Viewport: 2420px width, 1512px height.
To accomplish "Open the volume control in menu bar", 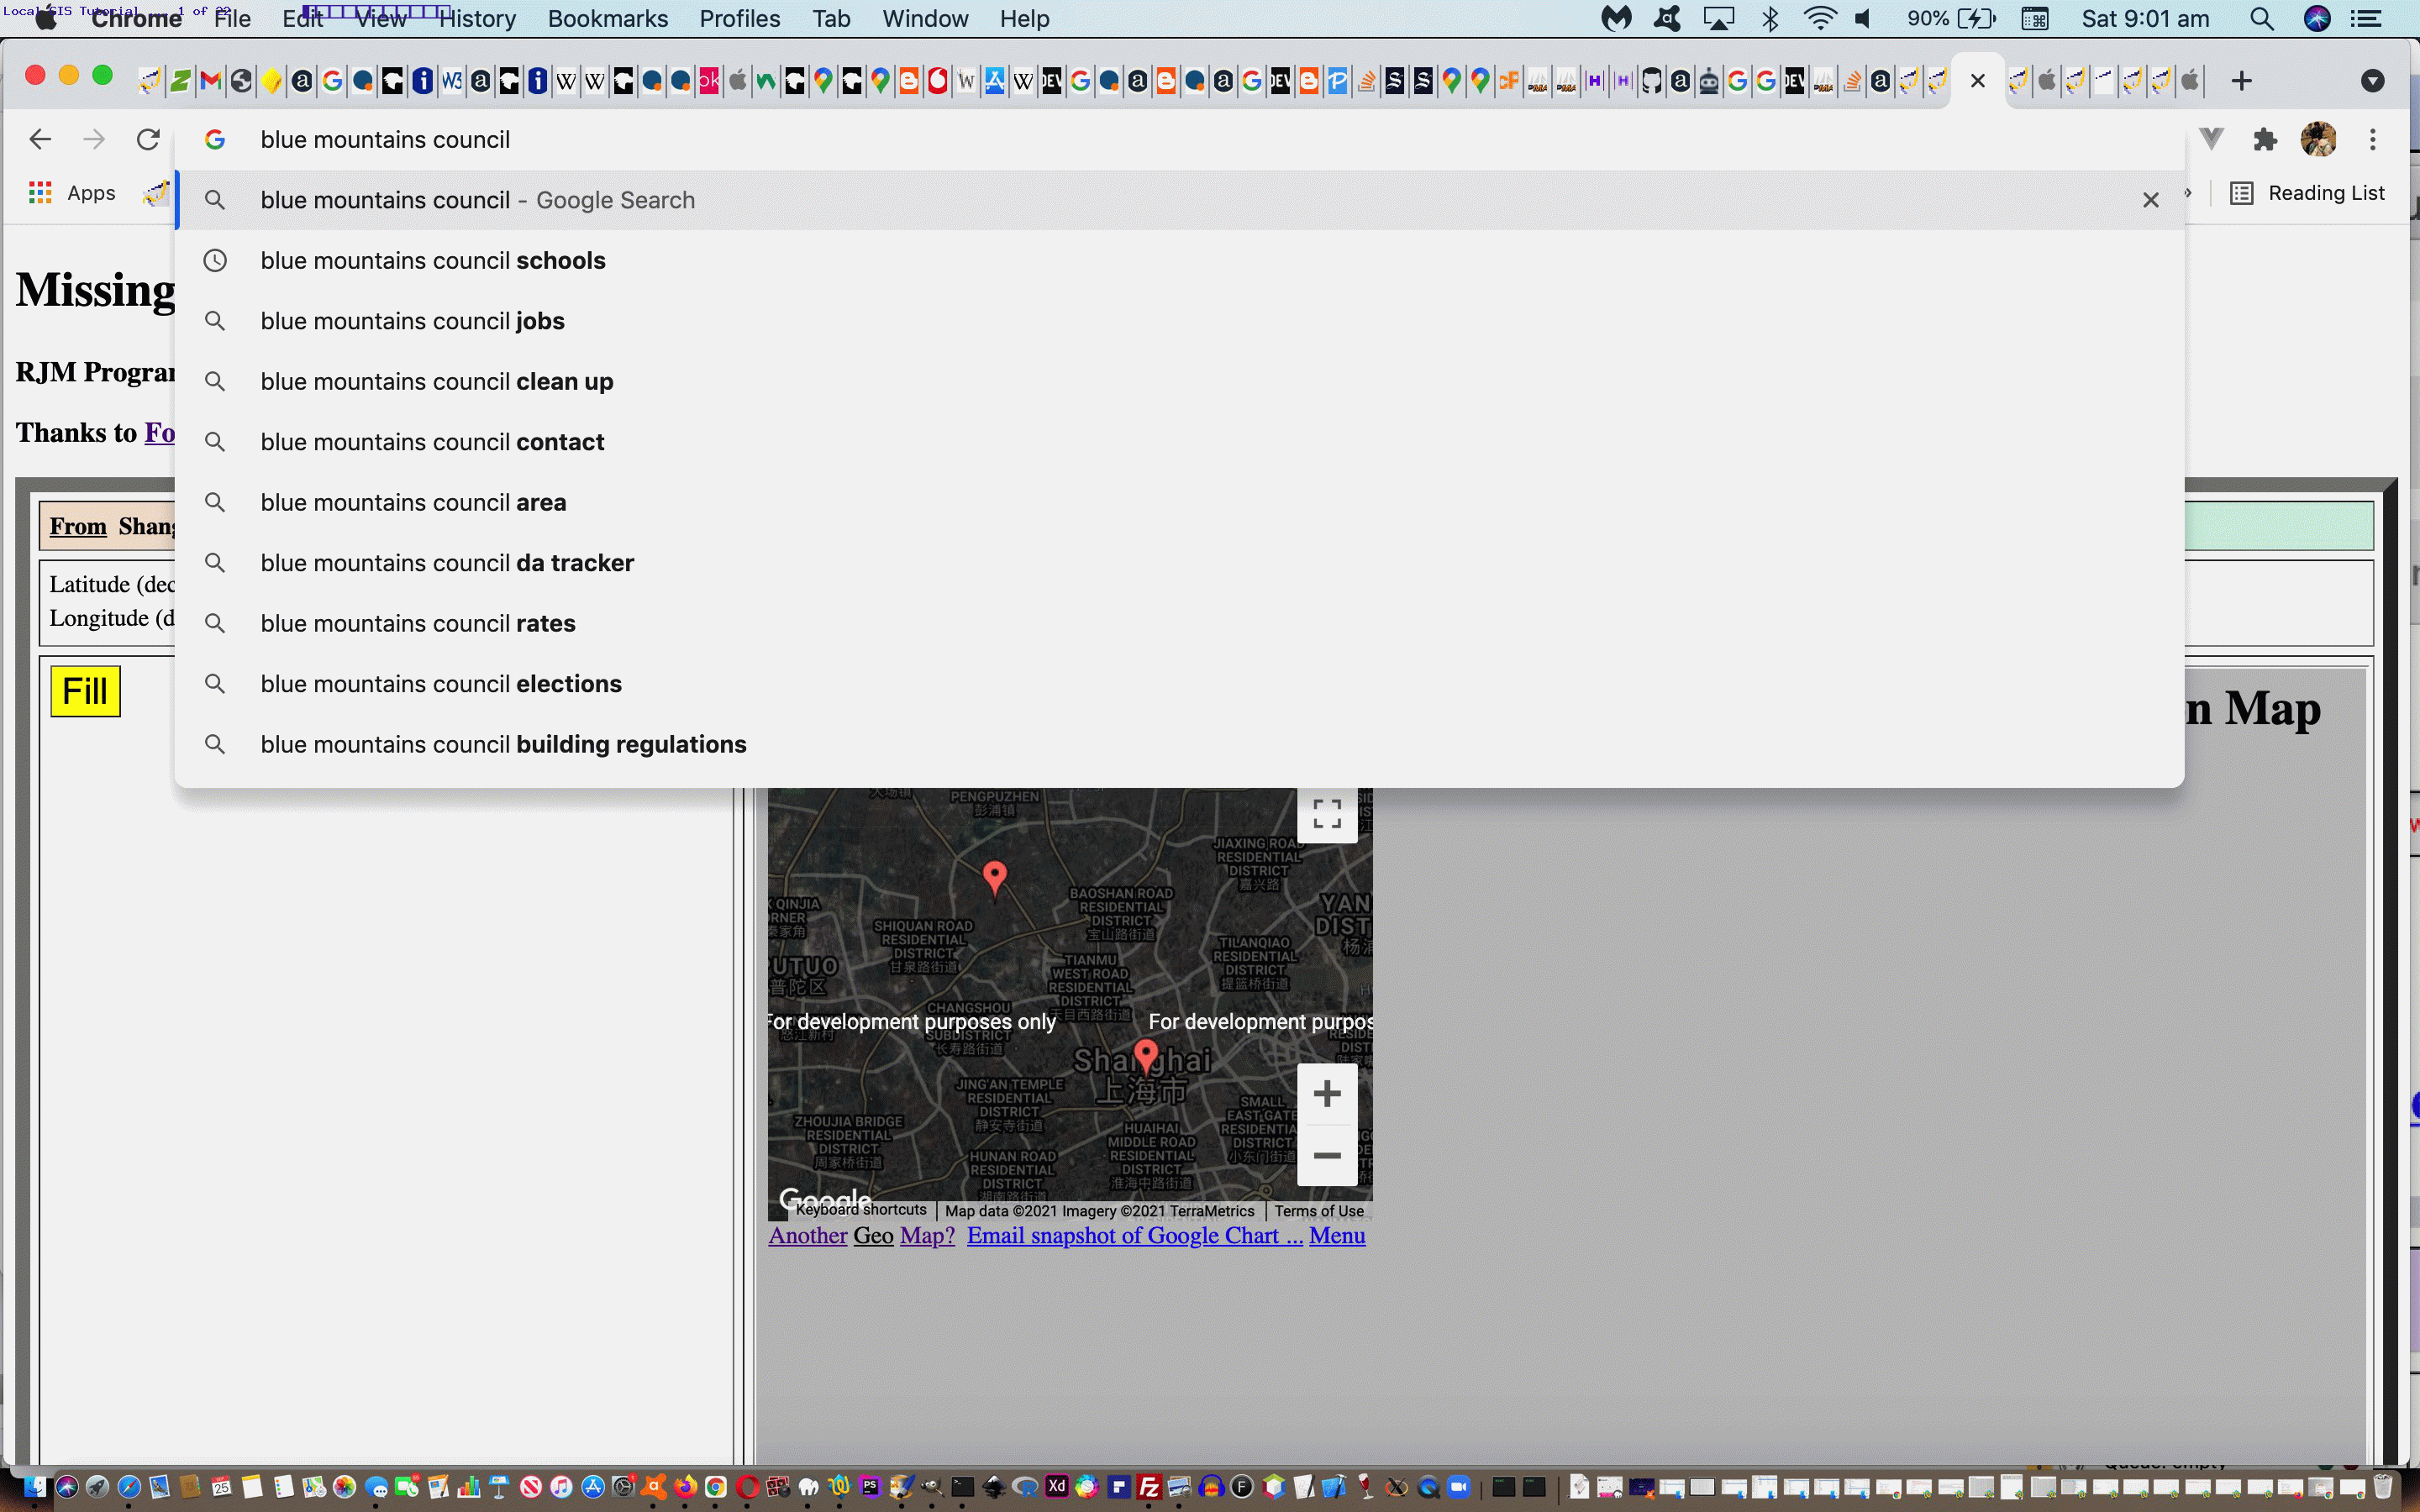I will point(1864,19).
